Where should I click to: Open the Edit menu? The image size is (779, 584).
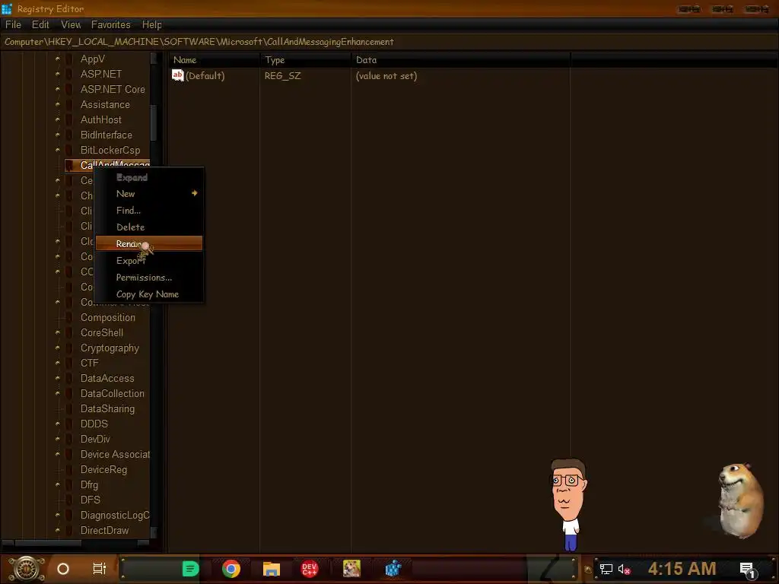click(x=41, y=24)
